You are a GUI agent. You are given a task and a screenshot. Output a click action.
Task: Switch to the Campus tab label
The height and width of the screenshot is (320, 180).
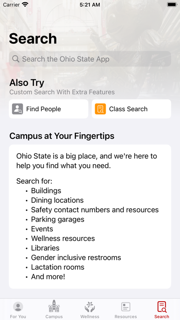tap(54, 316)
